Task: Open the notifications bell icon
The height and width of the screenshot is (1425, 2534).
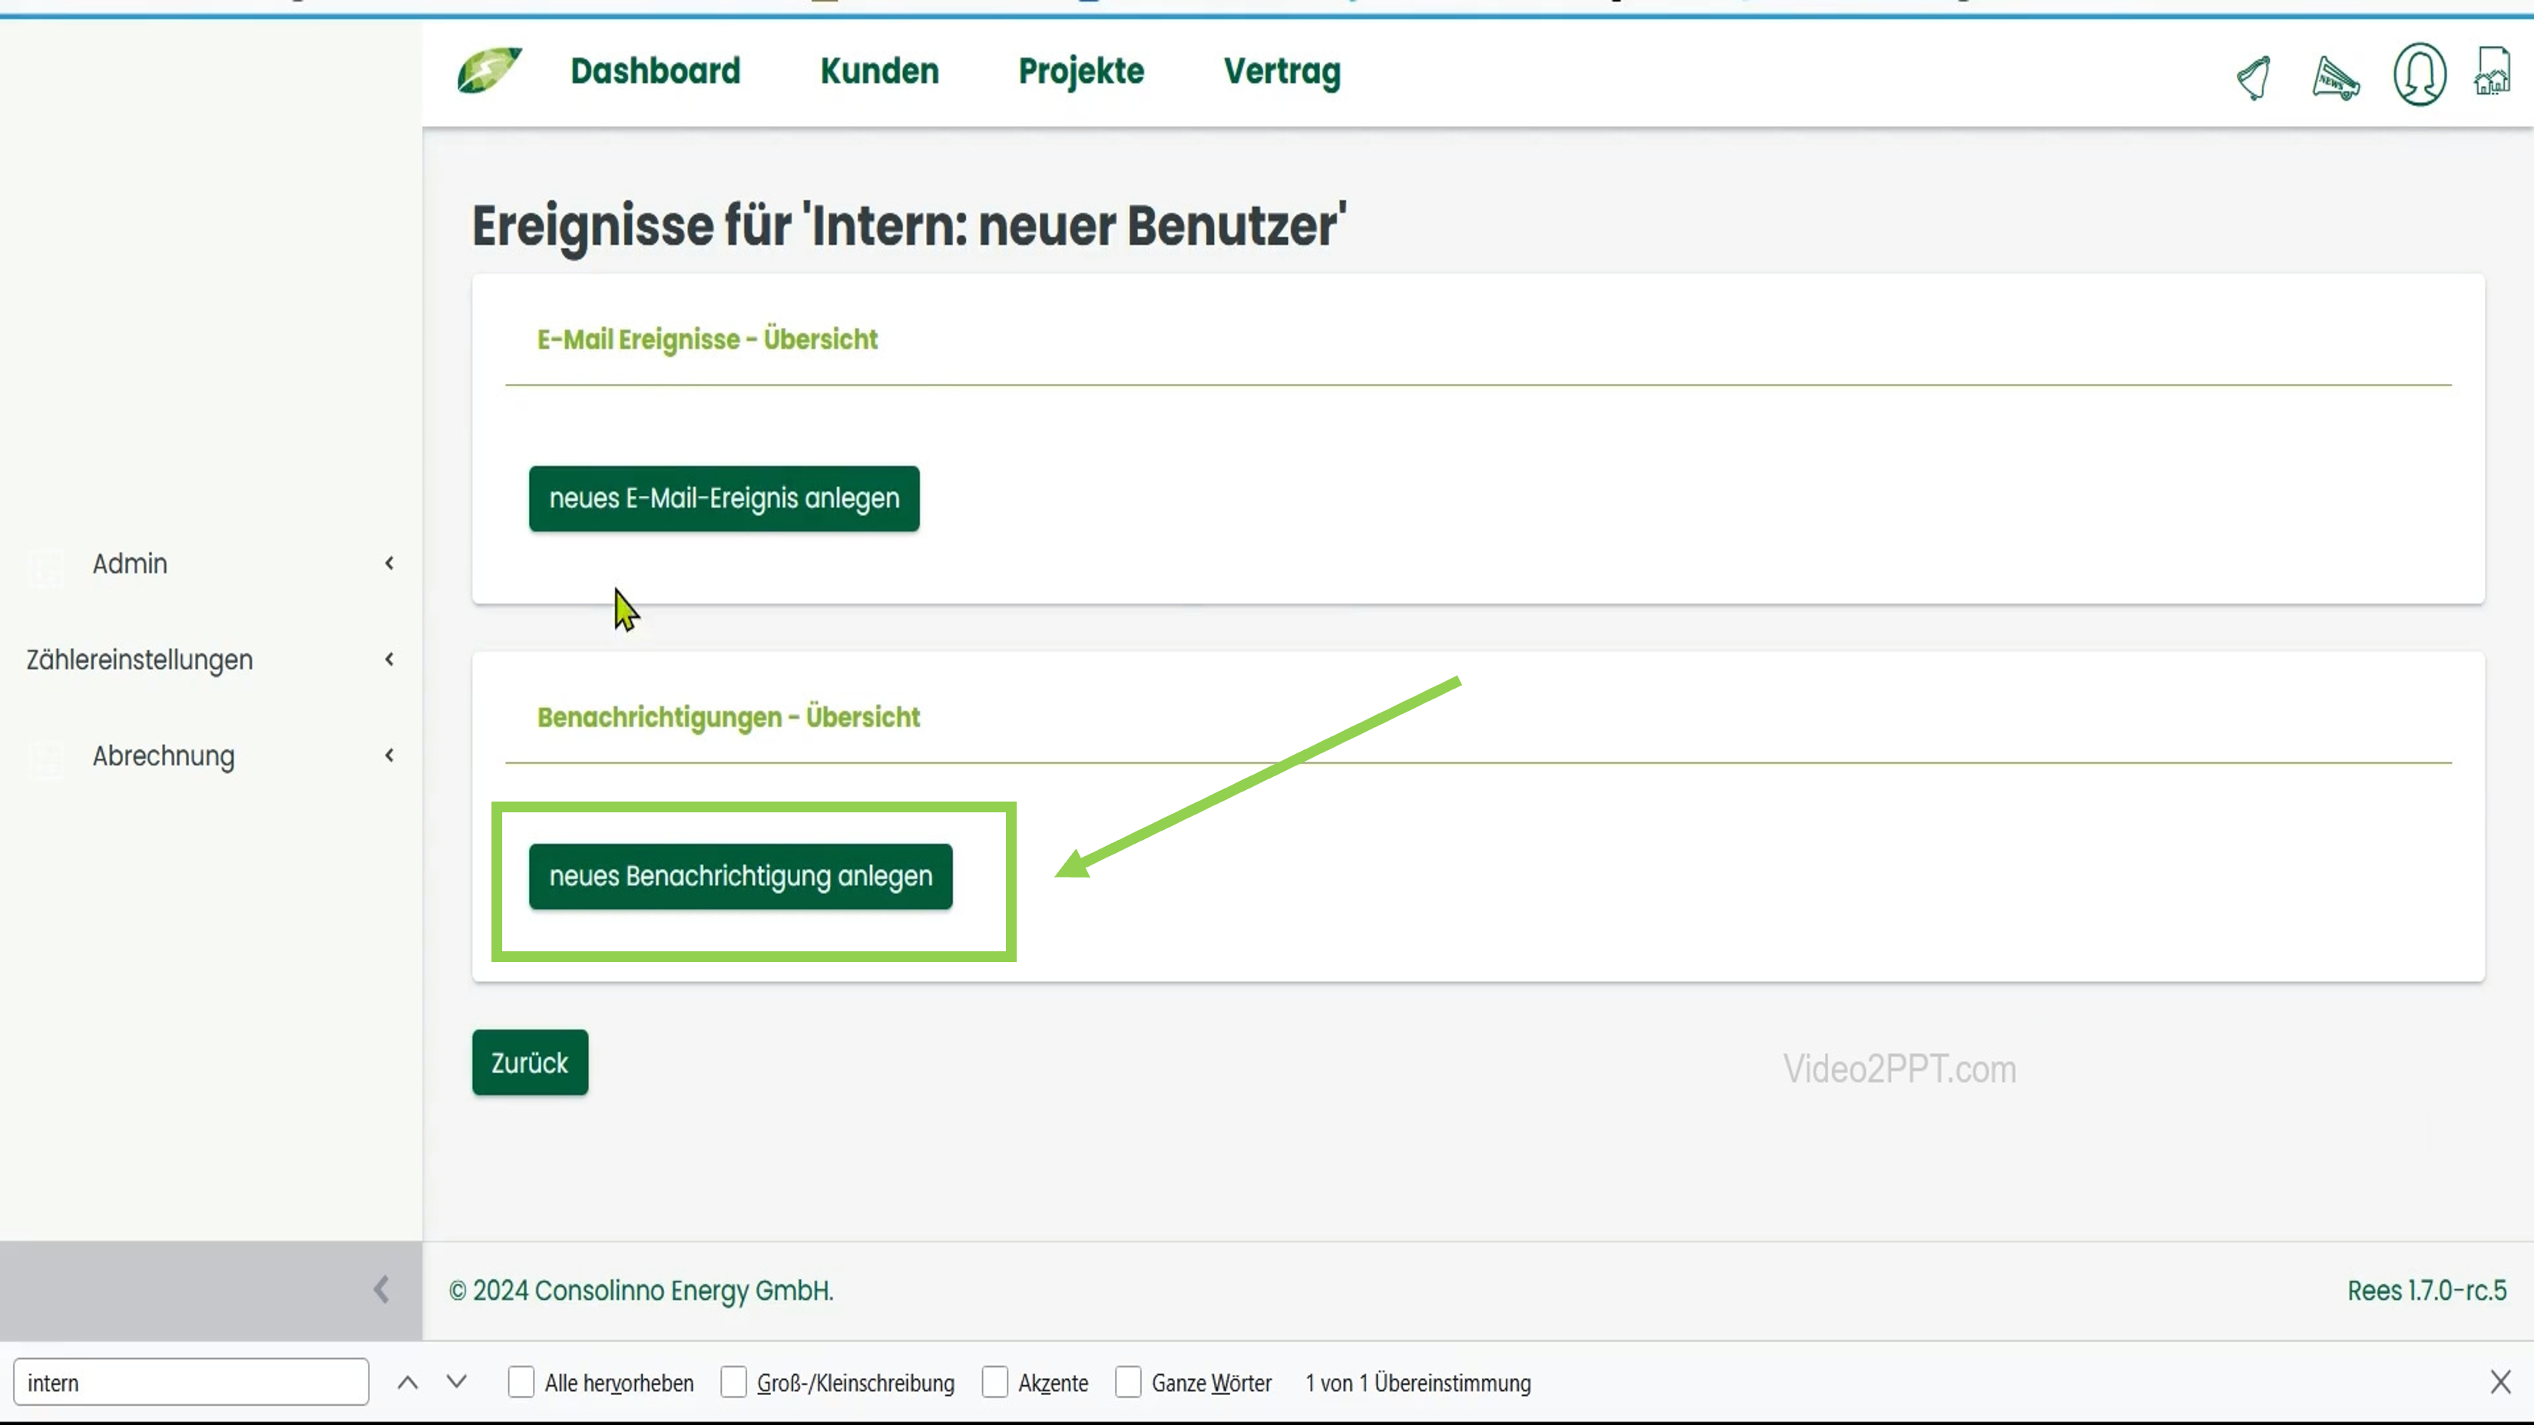Action: (2254, 77)
